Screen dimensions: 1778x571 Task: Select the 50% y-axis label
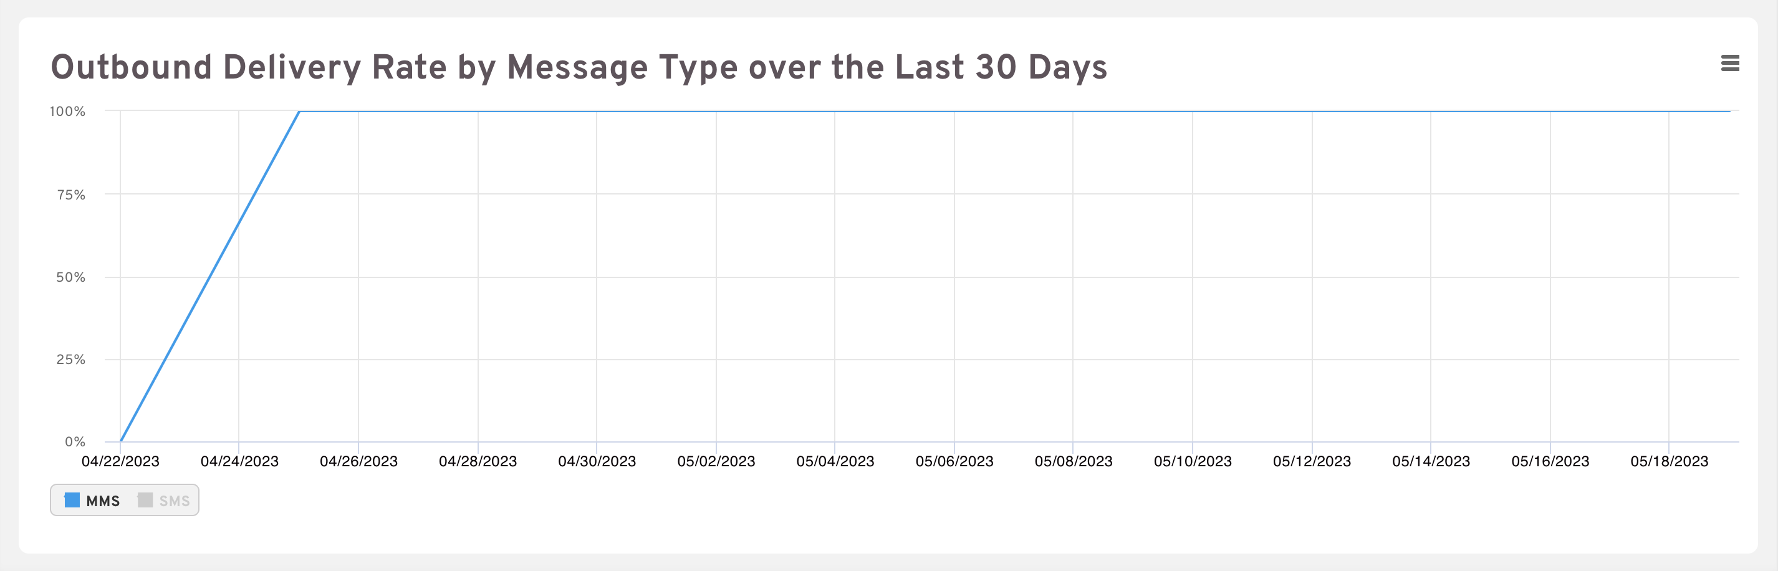(70, 277)
